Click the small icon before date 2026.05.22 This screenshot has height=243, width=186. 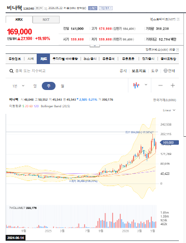(46, 8)
